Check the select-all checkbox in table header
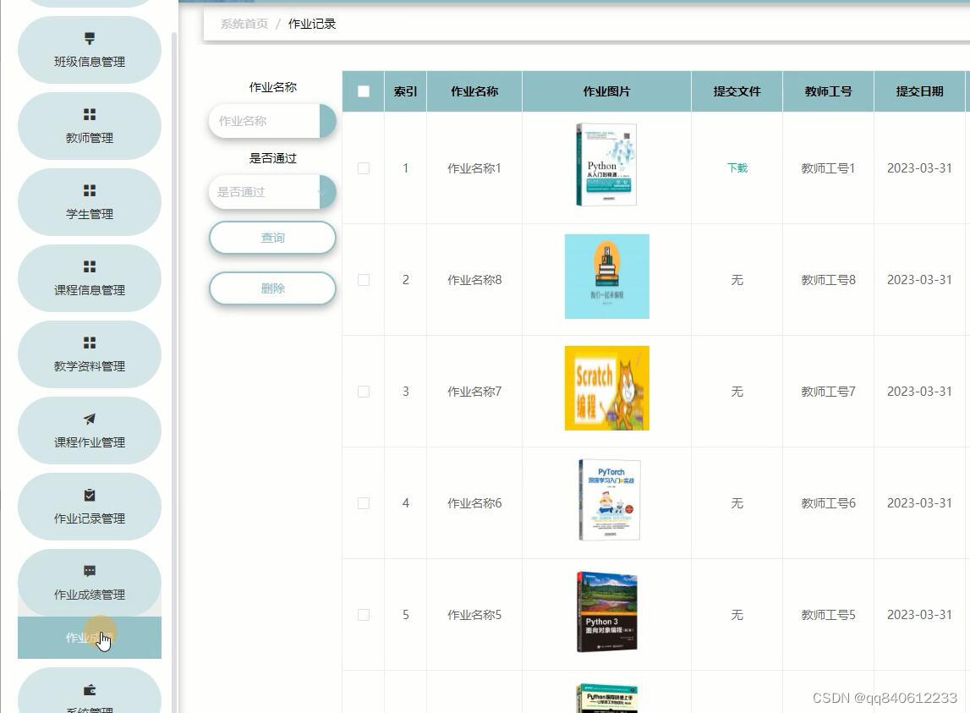970x713 pixels. coord(363,90)
